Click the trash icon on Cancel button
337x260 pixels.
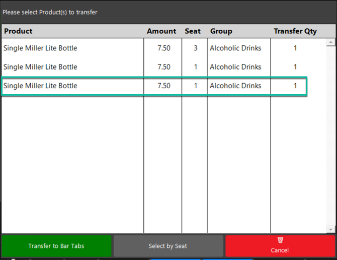[280, 240]
